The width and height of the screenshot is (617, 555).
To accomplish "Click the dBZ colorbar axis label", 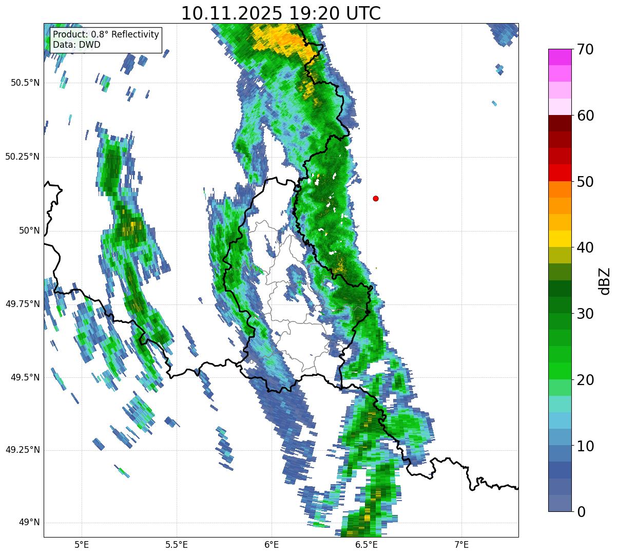I will [x=605, y=281].
